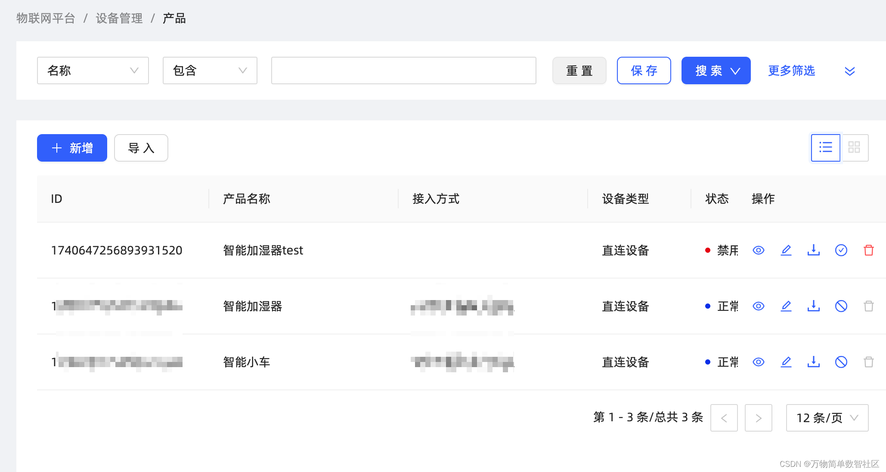
Task: Click pagination summary 第 1 - 3 条
Action: click(648, 417)
